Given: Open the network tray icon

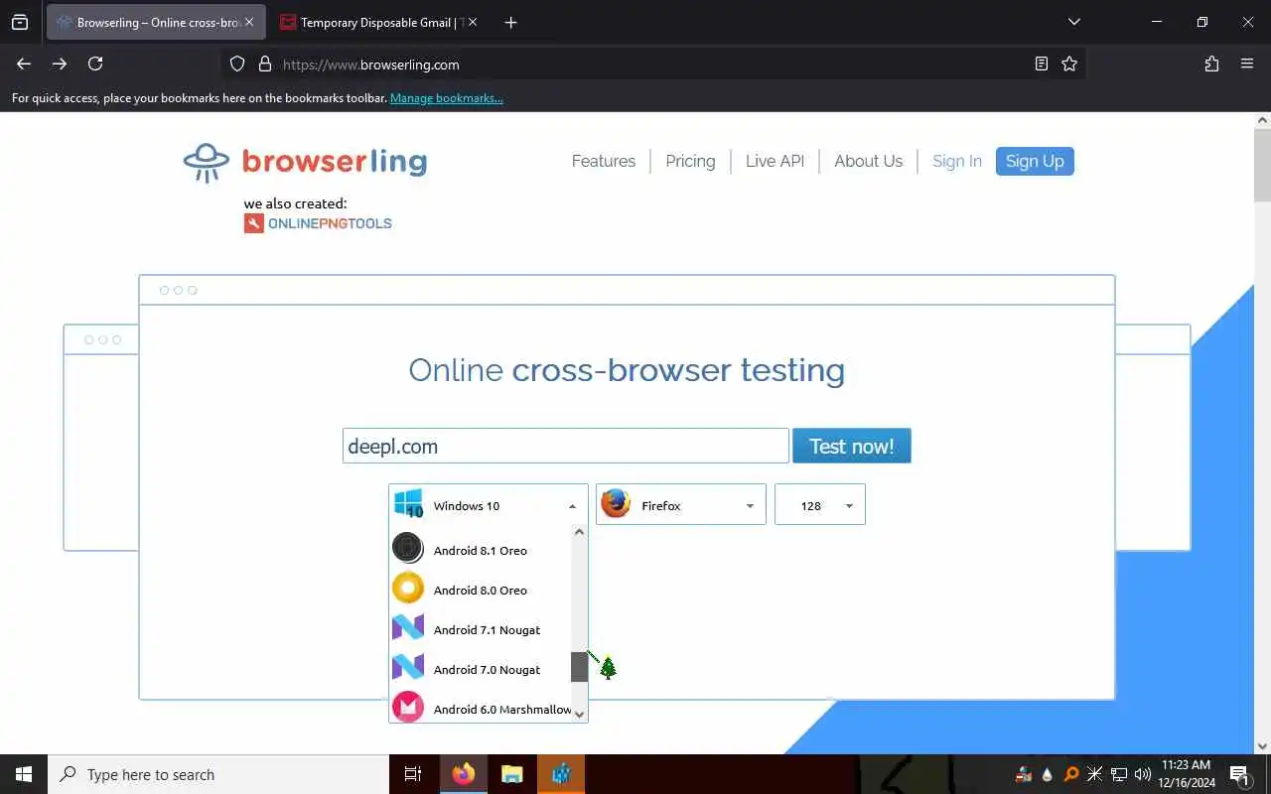Looking at the screenshot, I should (1119, 774).
